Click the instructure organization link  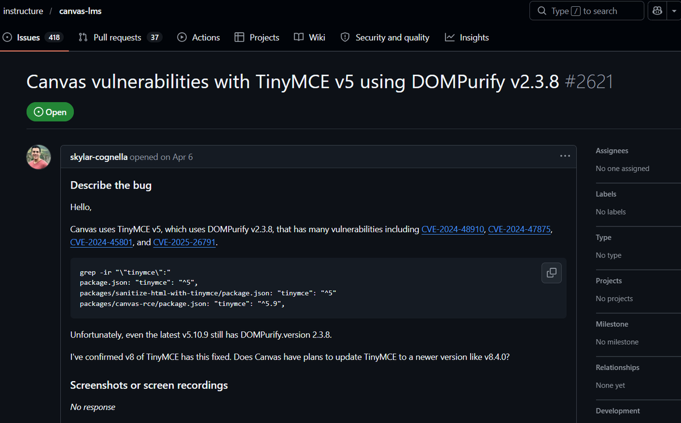point(23,11)
